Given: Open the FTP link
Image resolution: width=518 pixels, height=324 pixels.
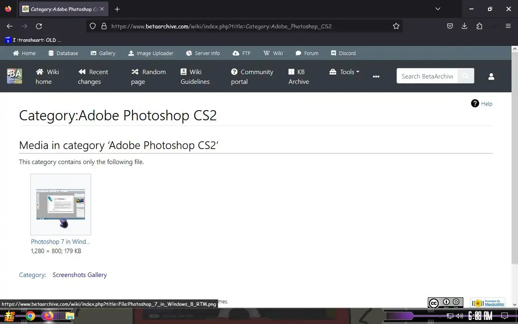Looking at the screenshot, I should tap(242, 53).
